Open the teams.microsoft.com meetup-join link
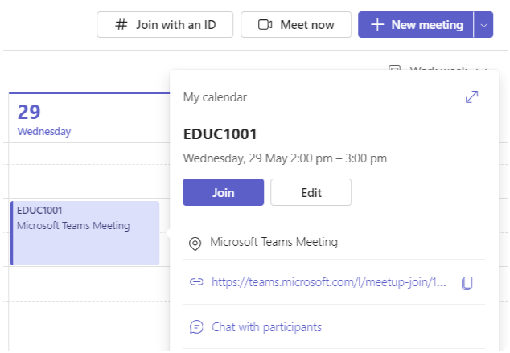510x353 pixels. pos(329,282)
